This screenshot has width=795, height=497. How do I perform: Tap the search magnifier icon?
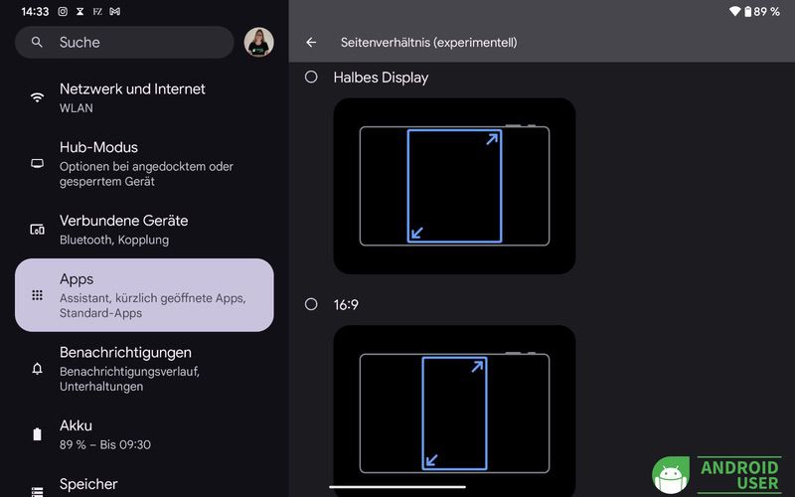[37, 42]
